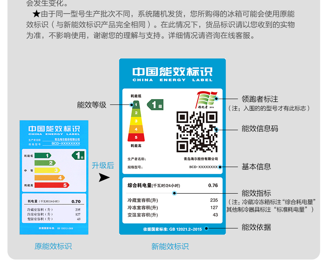Click GB 12021.2-2015 standard text
328x267 pixels.
coord(186,229)
